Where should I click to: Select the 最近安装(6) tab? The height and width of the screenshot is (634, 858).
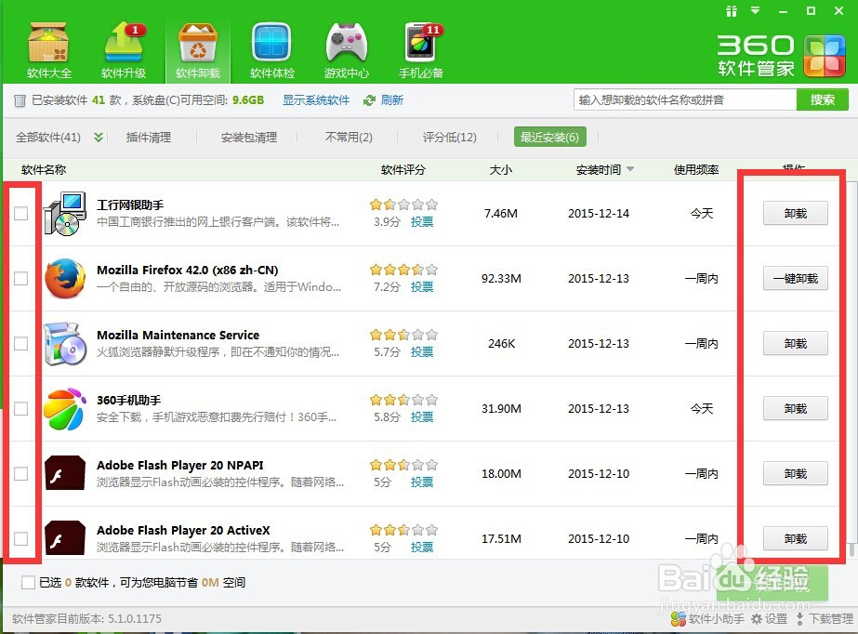(x=550, y=137)
